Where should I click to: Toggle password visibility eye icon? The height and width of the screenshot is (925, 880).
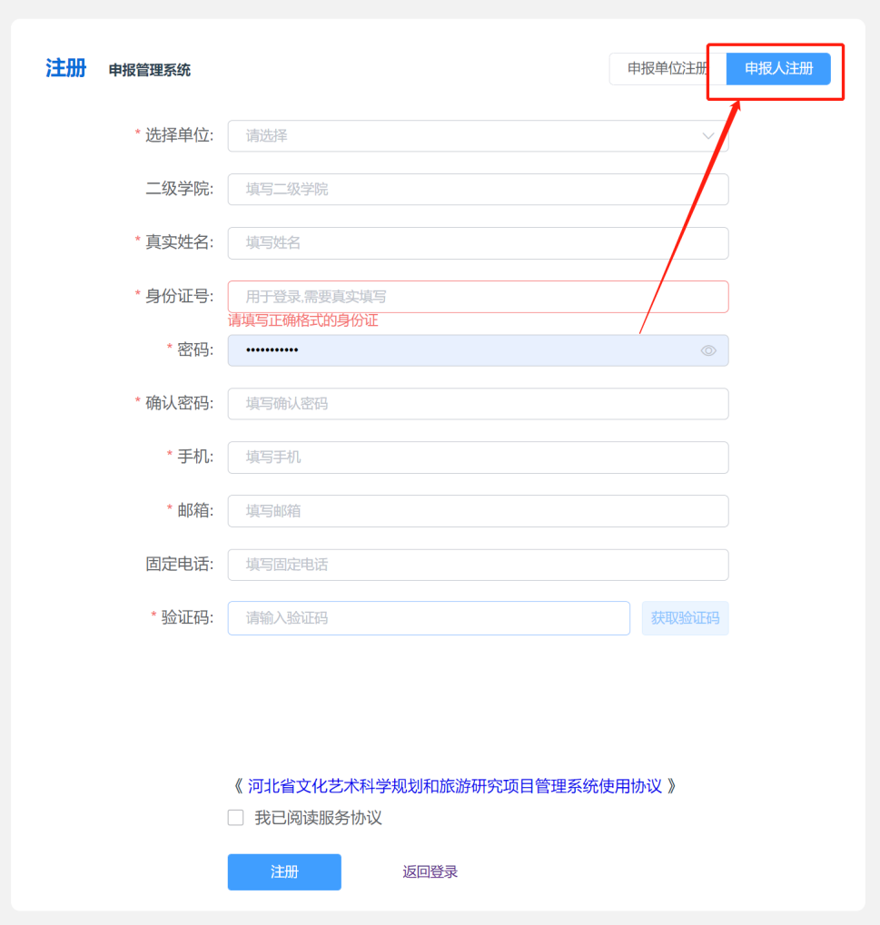click(708, 350)
